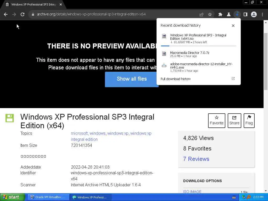Click the network tray icon
268x201 pixels.
coord(244,197)
